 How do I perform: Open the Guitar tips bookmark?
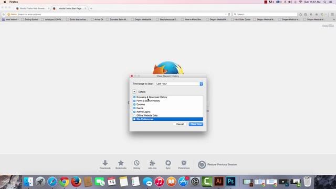[x=77, y=19]
